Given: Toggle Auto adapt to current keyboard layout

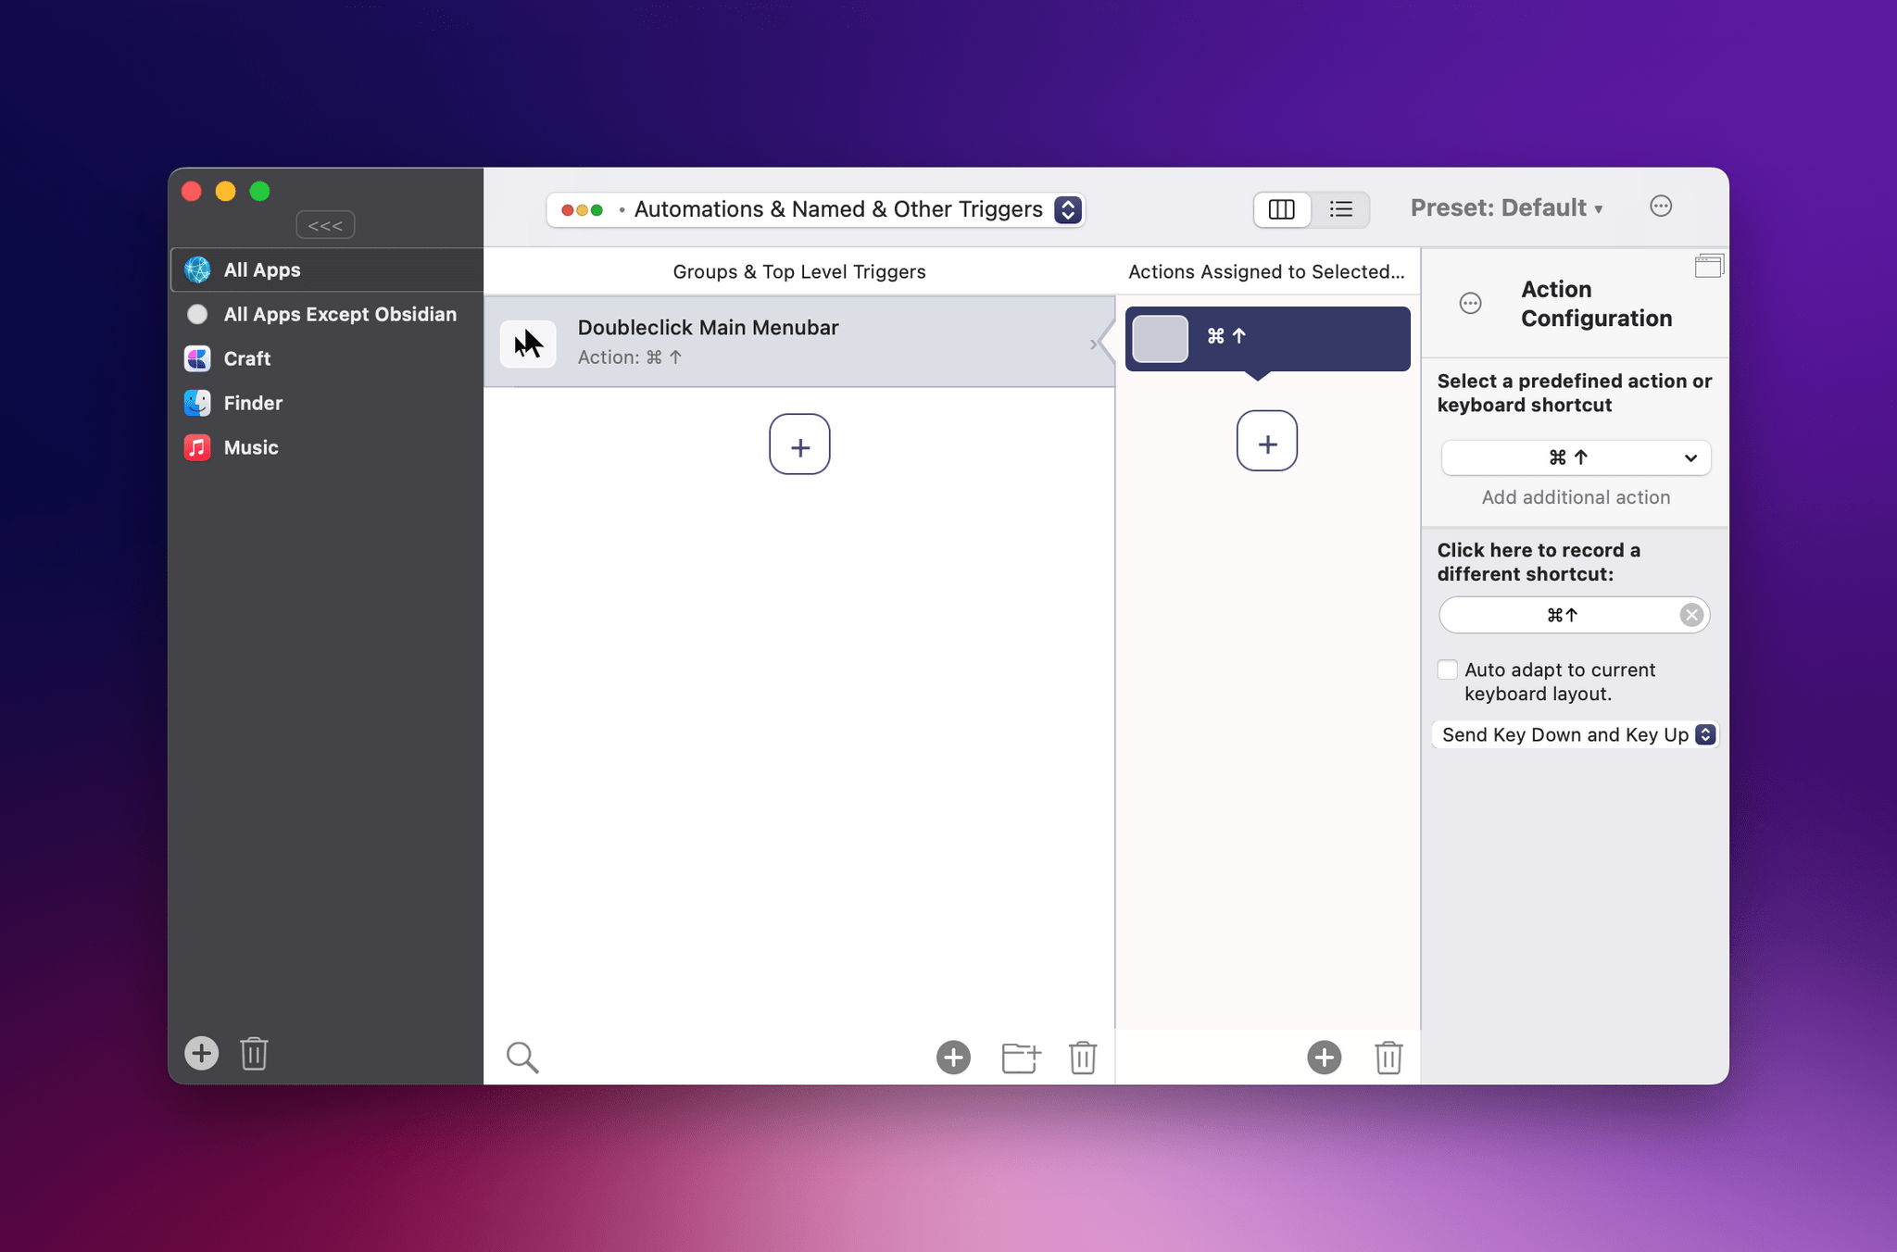Looking at the screenshot, I should [x=1444, y=670].
